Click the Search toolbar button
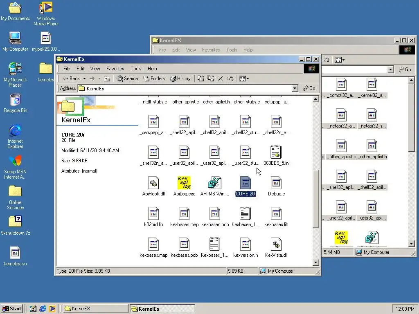 pyautogui.click(x=128, y=78)
